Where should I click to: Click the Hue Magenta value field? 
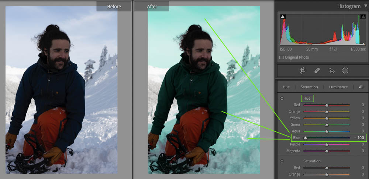(363, 151)
